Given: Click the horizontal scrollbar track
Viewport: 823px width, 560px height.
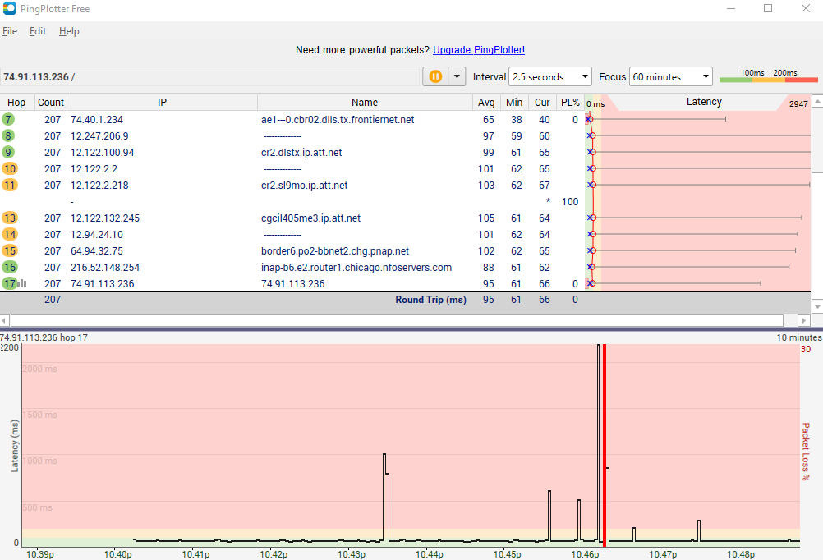Looking at the screenshot, I should 398,320.
